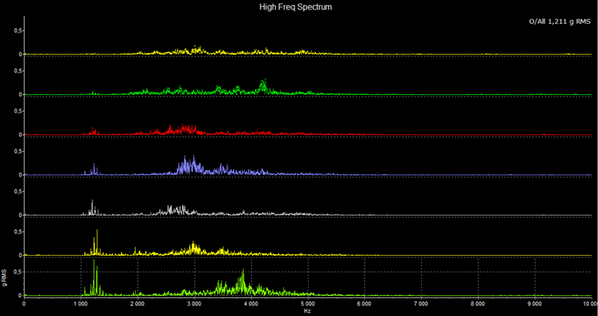Click the O/All 1,211 g RMS readout

coord(560,22)
